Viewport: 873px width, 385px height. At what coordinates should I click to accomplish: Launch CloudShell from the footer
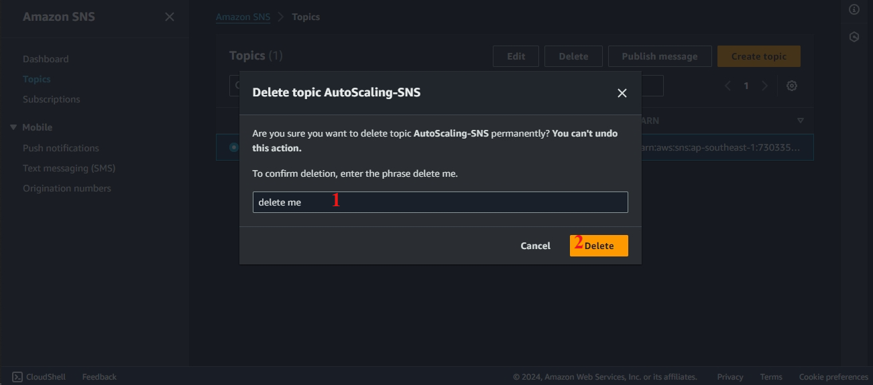(x=39, y=377)
